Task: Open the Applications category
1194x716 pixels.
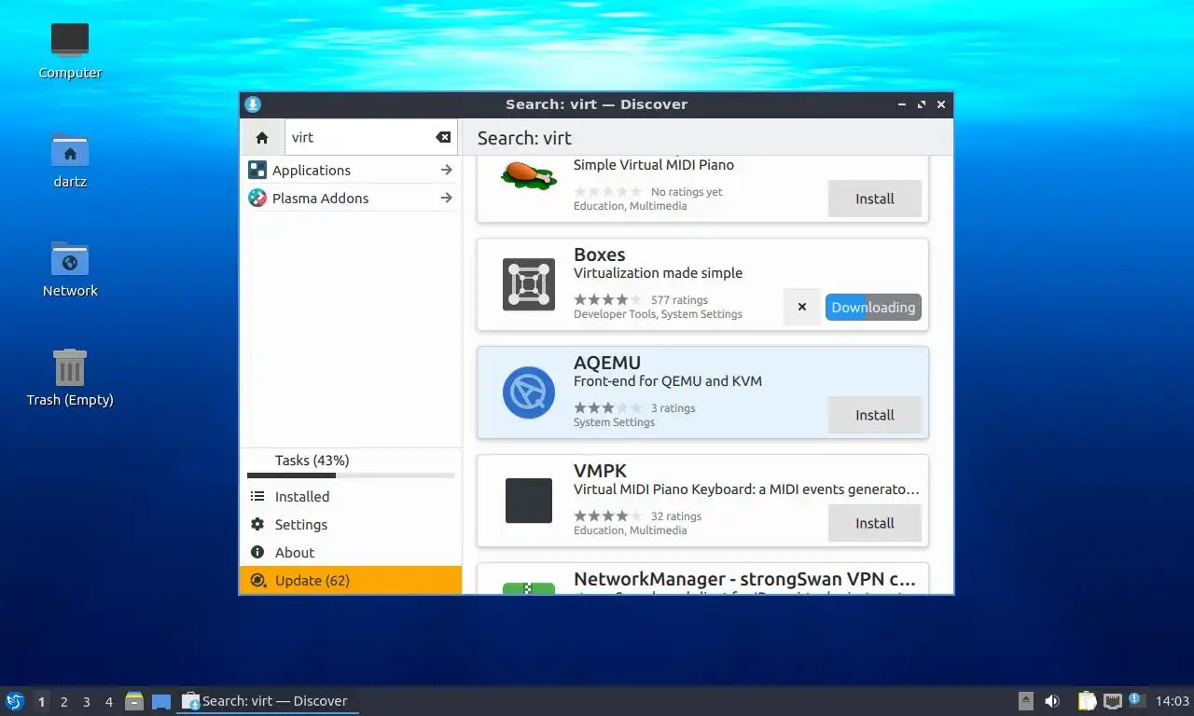Action: [351, 170]
